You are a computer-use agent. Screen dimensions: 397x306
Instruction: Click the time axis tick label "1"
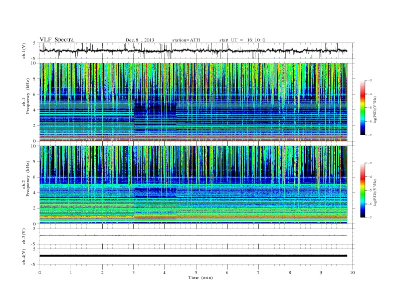coord(71,272)
